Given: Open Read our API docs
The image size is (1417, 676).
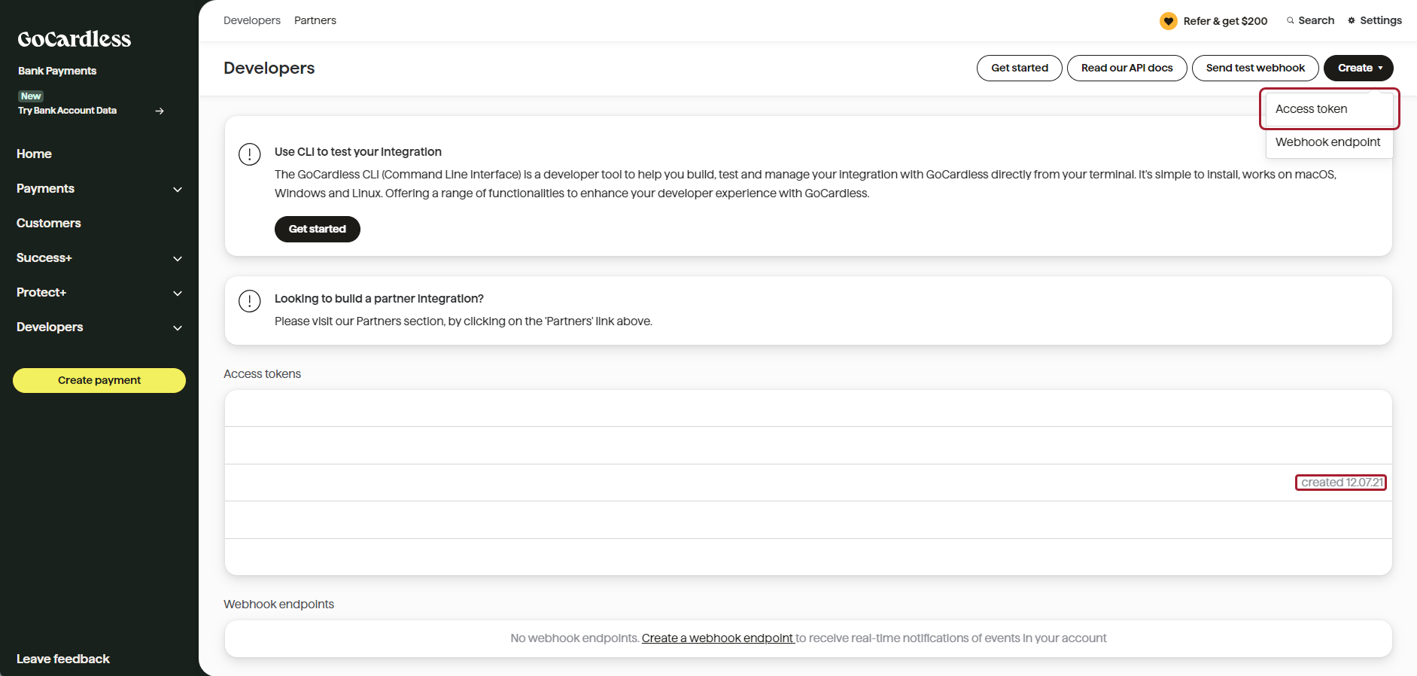Looking at the screenshot, I should [1126, 68].
